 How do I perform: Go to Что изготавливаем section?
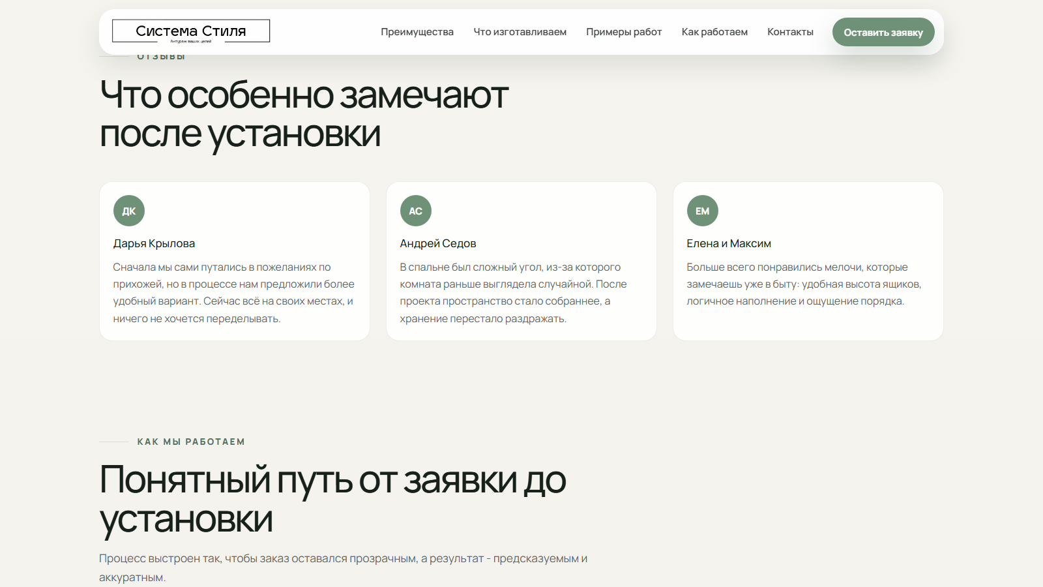[520, 32]
